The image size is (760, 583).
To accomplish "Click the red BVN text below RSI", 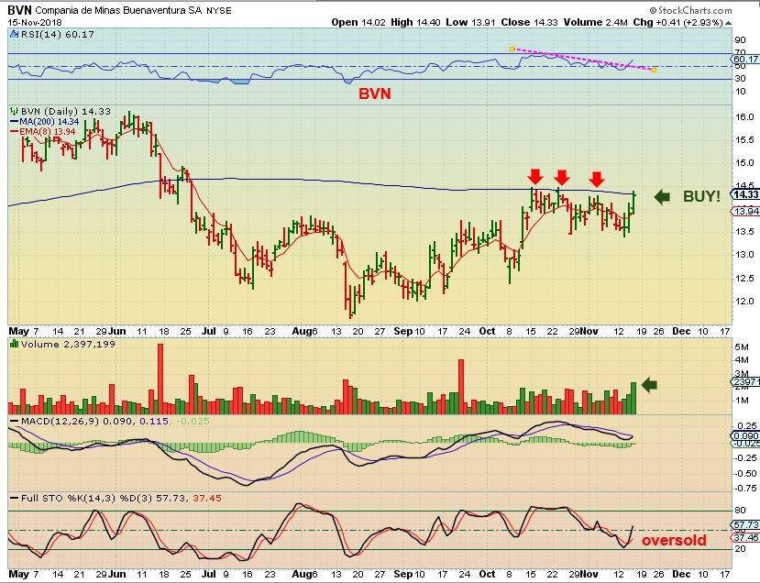I will 375,93.
